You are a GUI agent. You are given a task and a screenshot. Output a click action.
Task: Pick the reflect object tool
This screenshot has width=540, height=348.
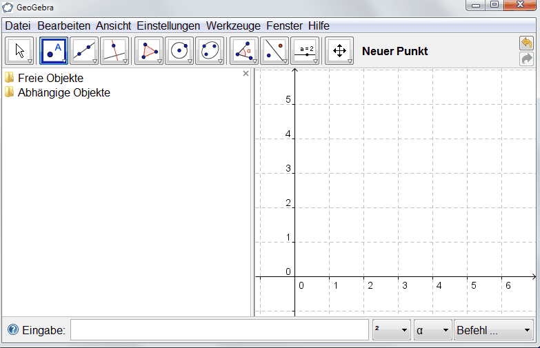click(x=274, y=51)
